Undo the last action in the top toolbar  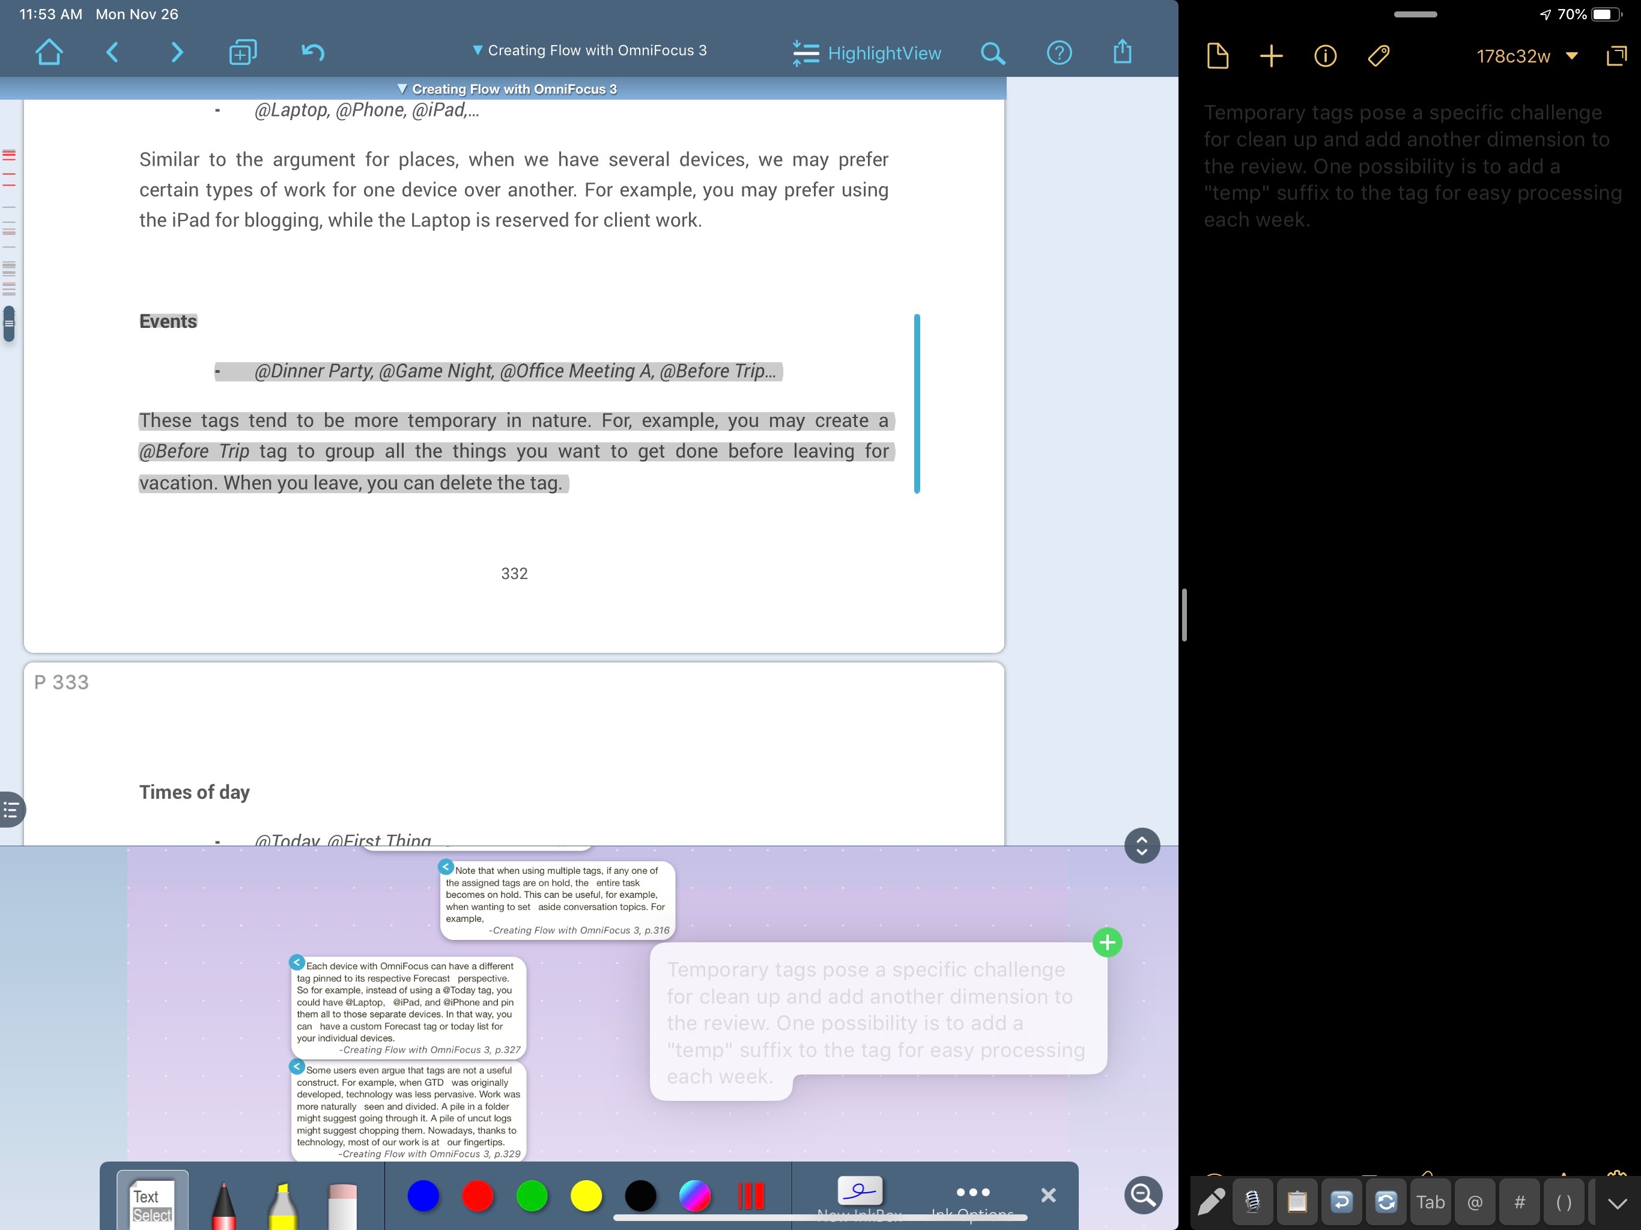(313, 53)
